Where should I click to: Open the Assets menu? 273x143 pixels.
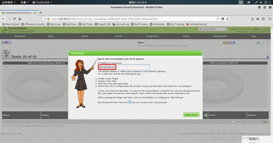(x=85, y=36)
